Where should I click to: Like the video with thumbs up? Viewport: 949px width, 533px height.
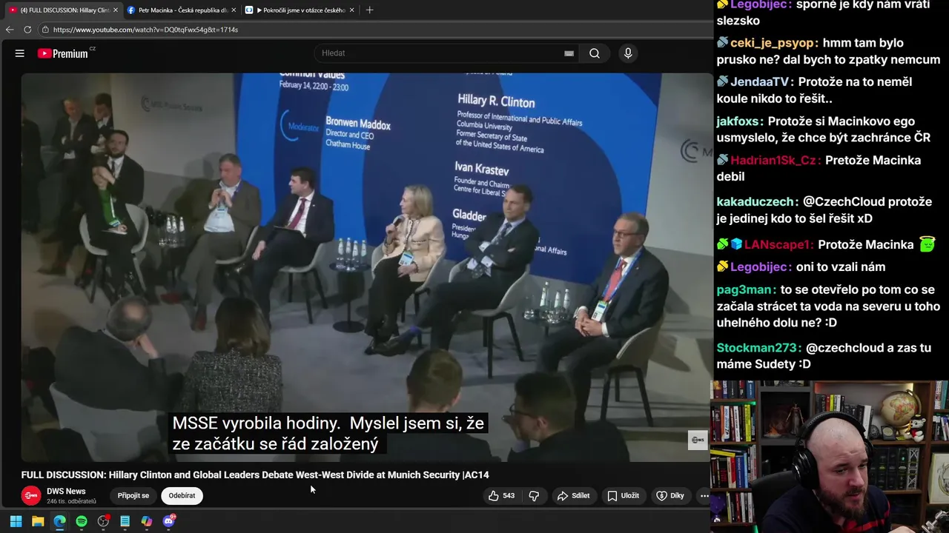(x=501, y=496)
